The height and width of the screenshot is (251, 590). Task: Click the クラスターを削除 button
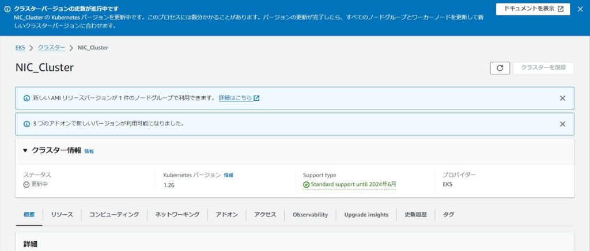(x=543, y=68)
